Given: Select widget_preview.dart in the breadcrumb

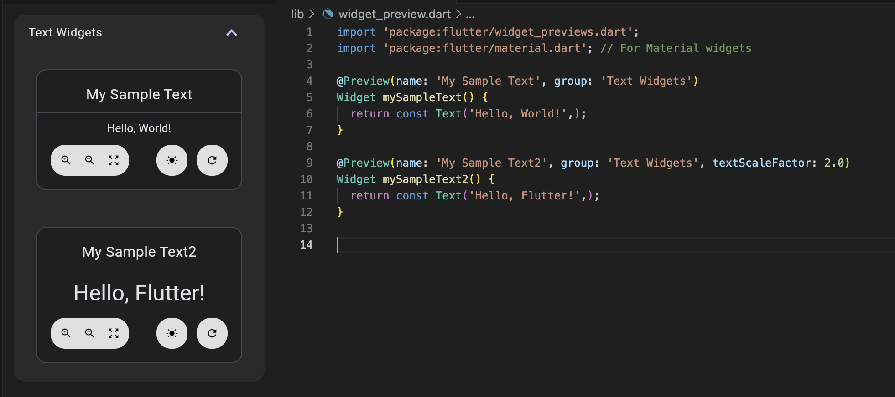Looking at the screenshot, I should (x=395, y=14).
